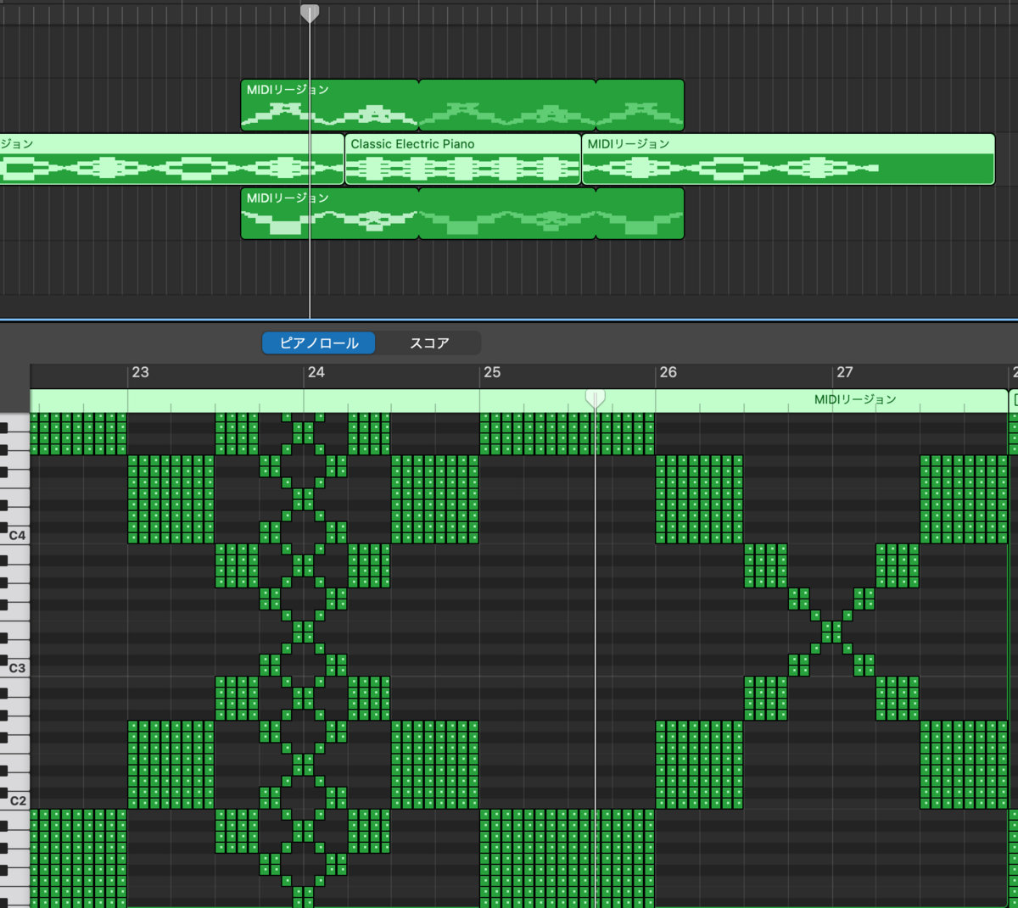Image resolution: width=1018 pixels, height=908 pixels.
Task: Click bar 27 on the piano roll ruler
Action: coord(845,372)
